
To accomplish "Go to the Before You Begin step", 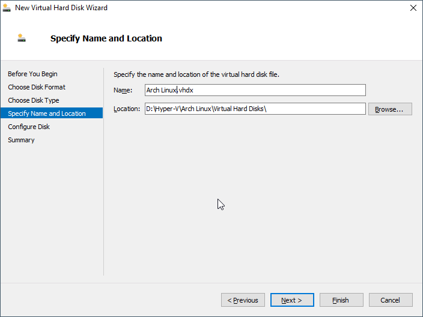I will click(x=32, y=74).
